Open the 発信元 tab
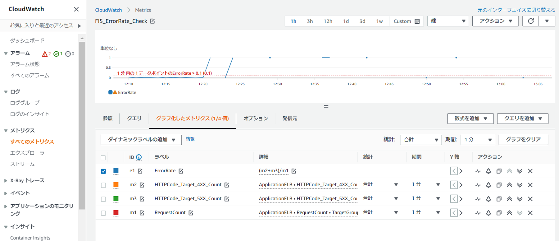The height and width of the screenshot is (242, 559). tap(289, 119)
